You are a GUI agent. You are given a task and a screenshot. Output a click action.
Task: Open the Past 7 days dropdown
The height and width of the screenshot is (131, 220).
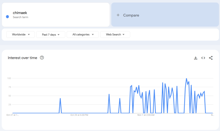[x=51, y=34]
